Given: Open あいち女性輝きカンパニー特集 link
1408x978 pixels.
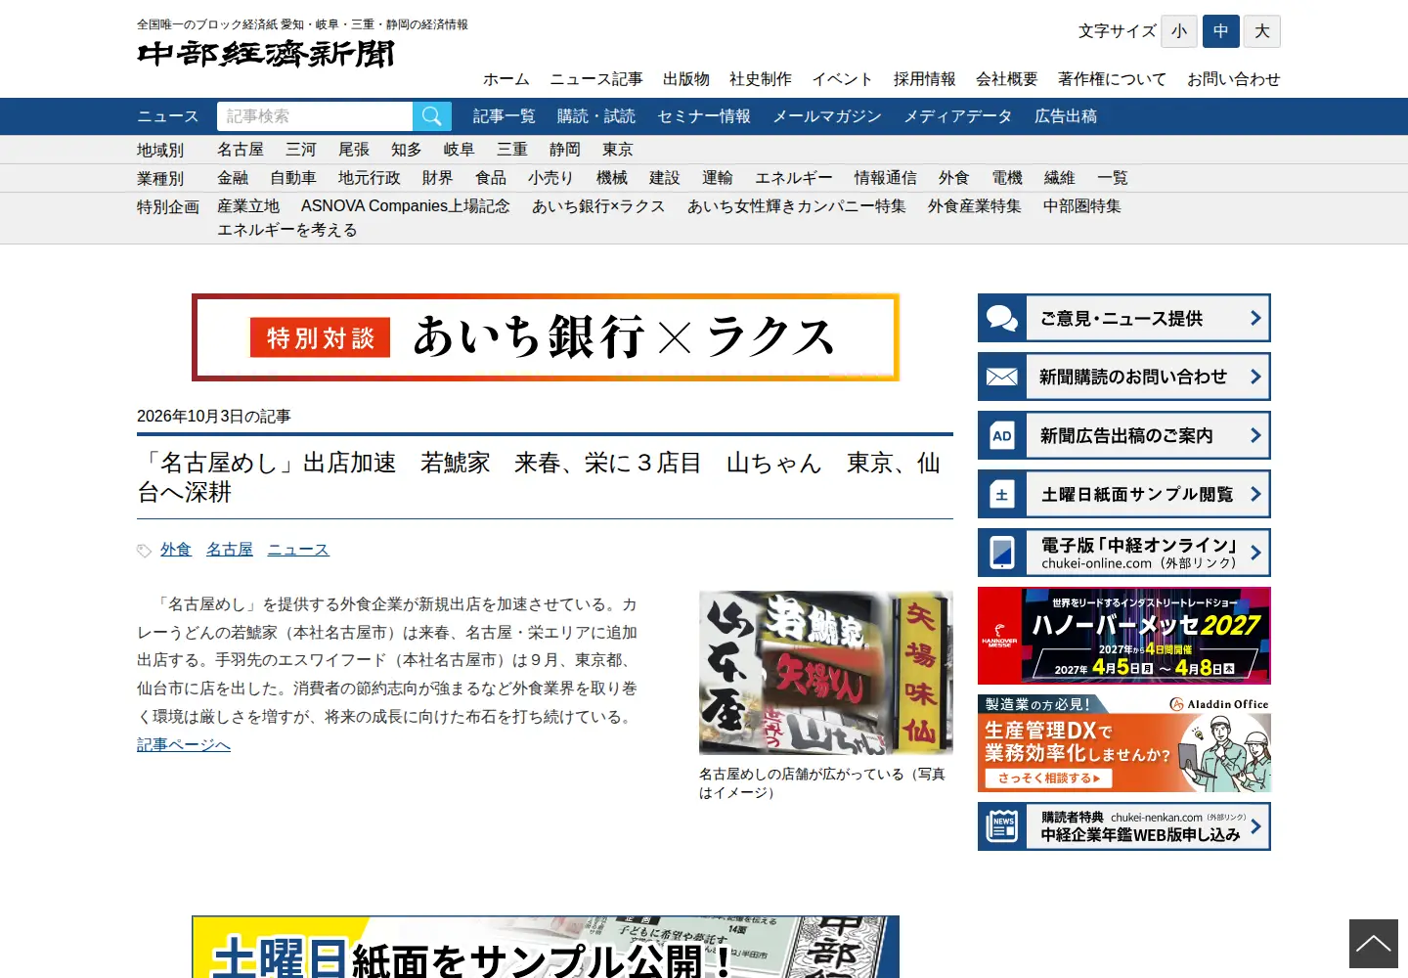Looking at the screenshot, I should click(x=797, y=206).
